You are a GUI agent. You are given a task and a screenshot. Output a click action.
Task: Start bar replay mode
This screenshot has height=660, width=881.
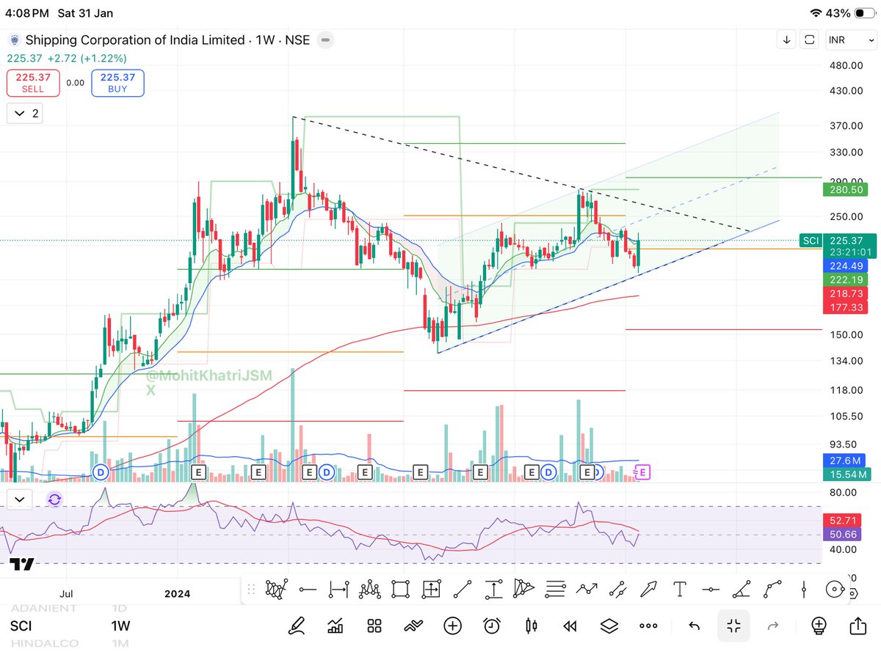tap(569, 626)
